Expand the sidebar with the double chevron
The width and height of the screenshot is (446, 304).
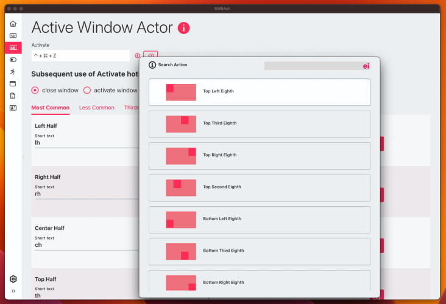click(13, 291)
